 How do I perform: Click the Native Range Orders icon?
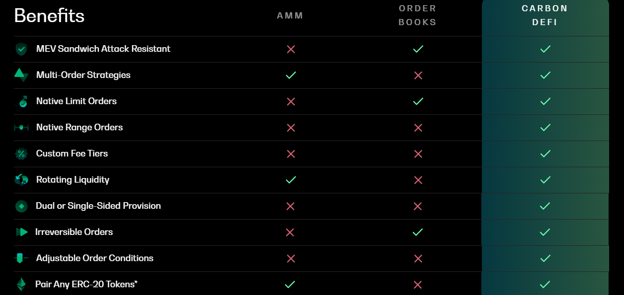[x=21, y=127]
